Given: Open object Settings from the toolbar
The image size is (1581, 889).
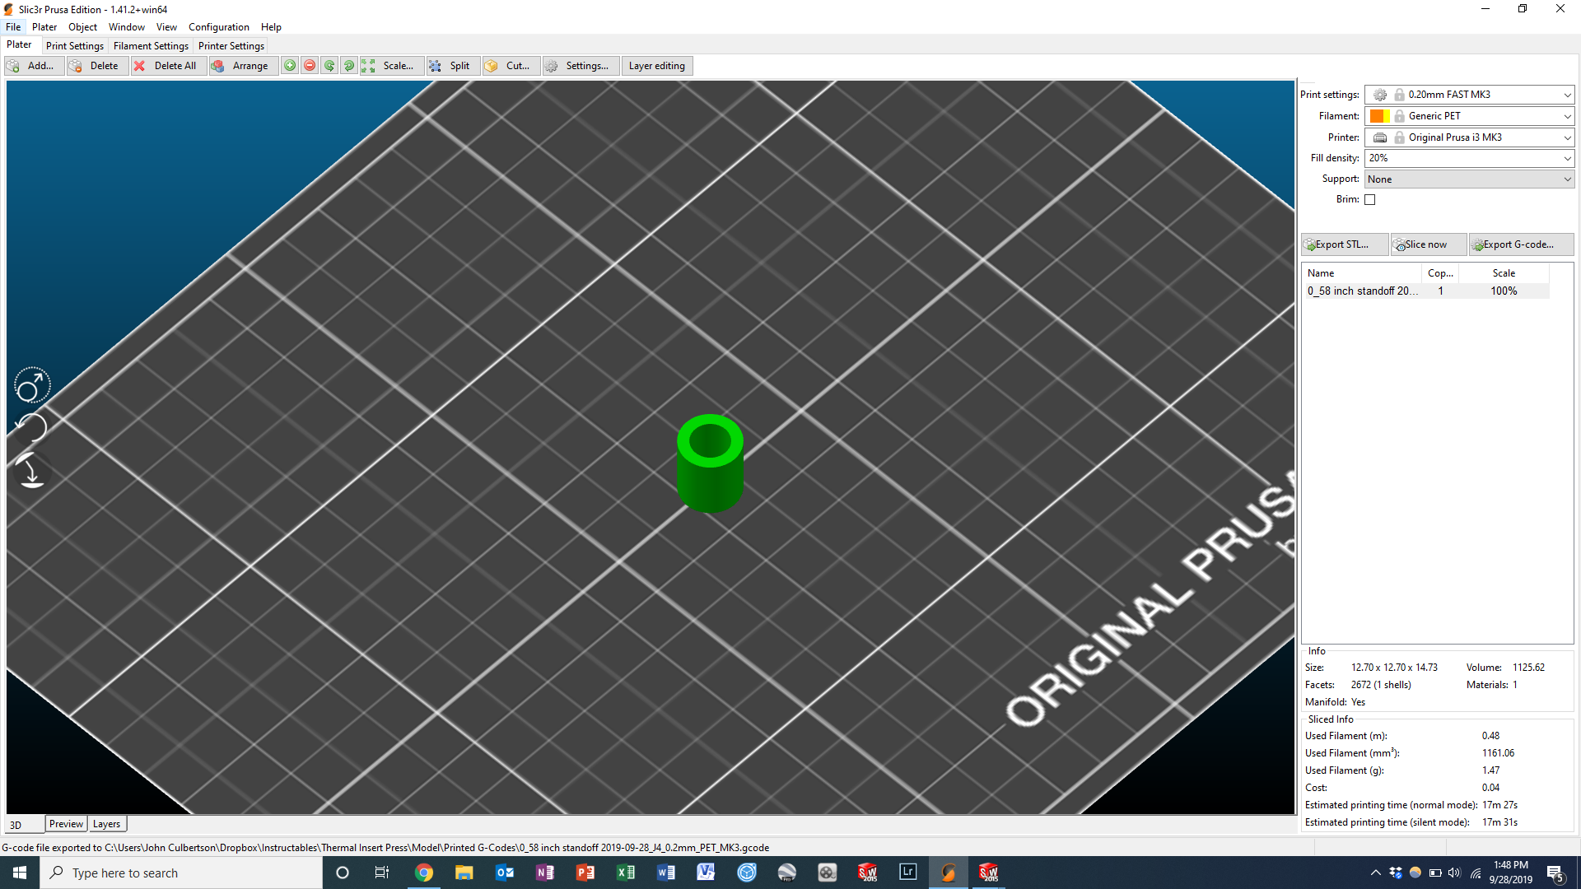Looking at the screenshot, I should (580, 66).
